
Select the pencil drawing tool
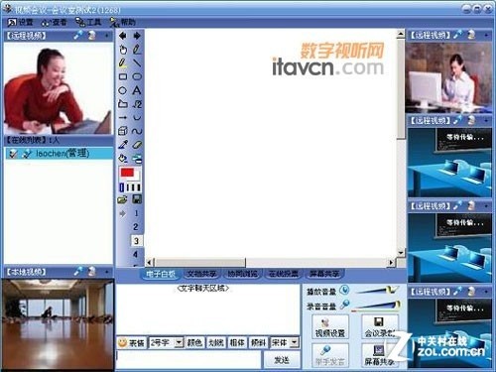(137, 50)
